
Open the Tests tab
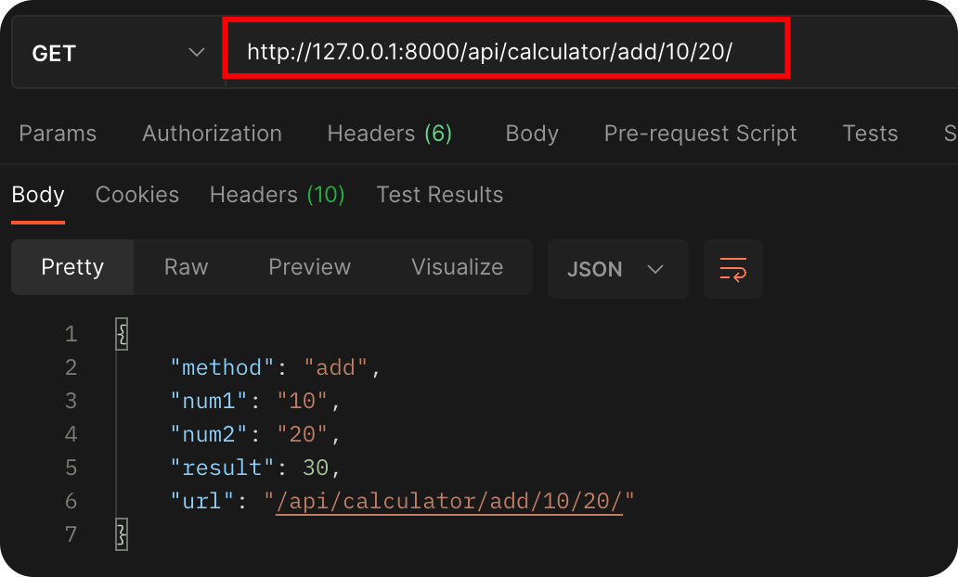coord(870,134)
